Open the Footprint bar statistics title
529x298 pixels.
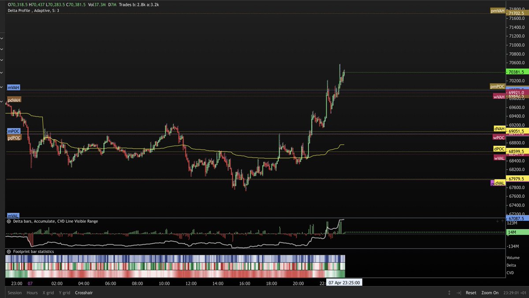tap(33, 251)
